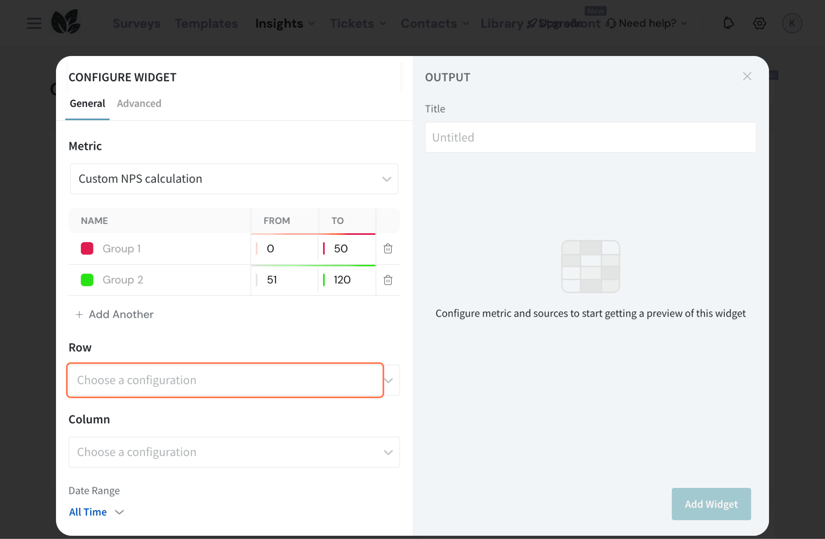Click the Untitled title input field

(590, 137)
